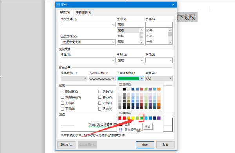235x153 pixels.
Task: Click the 更多颜色 color wheel icon
Action: (x=121, y=130)
